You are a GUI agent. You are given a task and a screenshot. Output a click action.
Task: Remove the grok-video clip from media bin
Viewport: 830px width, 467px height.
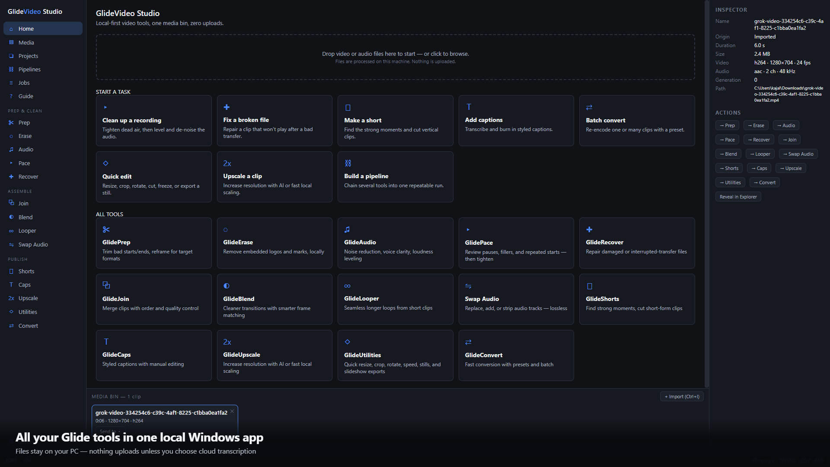pos(232,411)
